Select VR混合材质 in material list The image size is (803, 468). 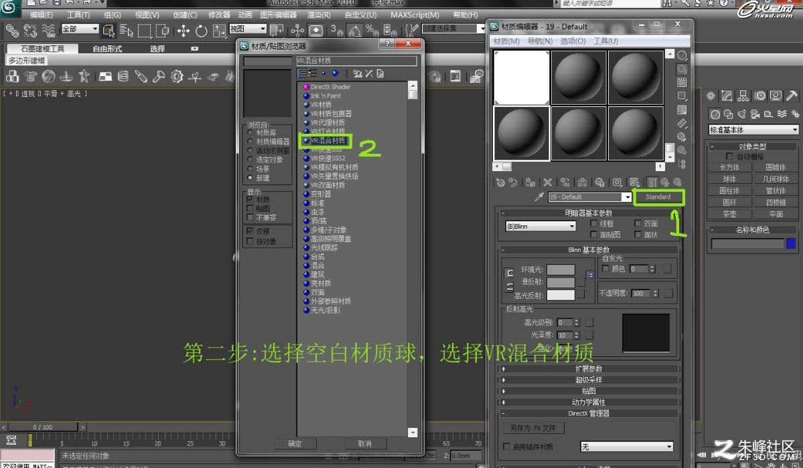(x=327, y=140)
